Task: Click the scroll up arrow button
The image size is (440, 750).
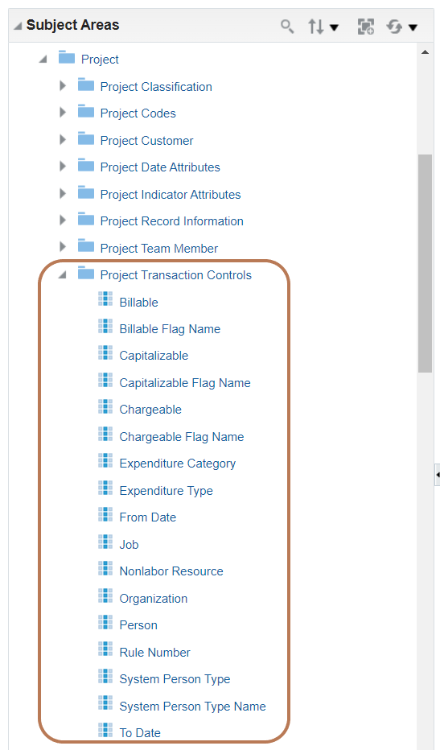Action: [425, 52]
